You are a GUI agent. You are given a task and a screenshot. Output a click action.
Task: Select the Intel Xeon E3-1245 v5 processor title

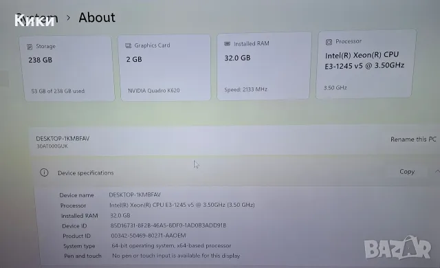(364, 60)
